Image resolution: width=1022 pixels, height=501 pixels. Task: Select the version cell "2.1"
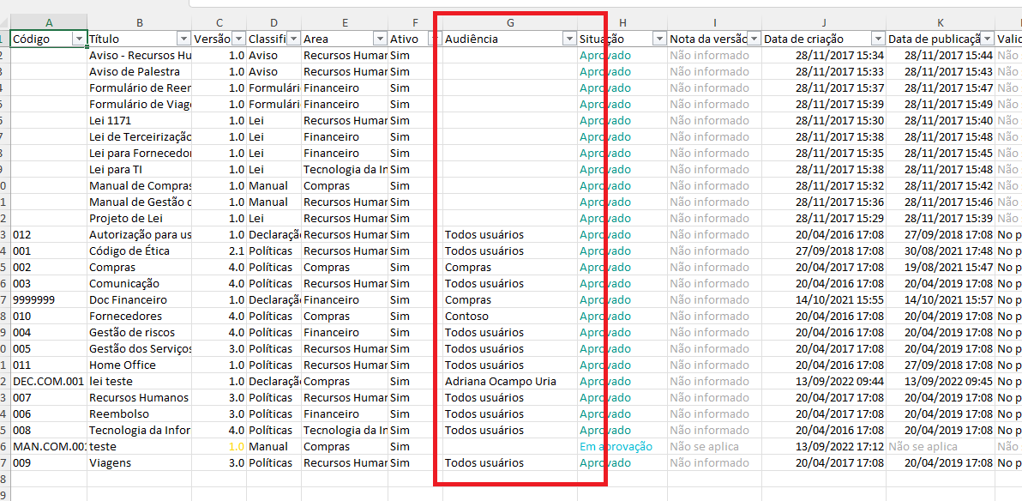point(219,251)
